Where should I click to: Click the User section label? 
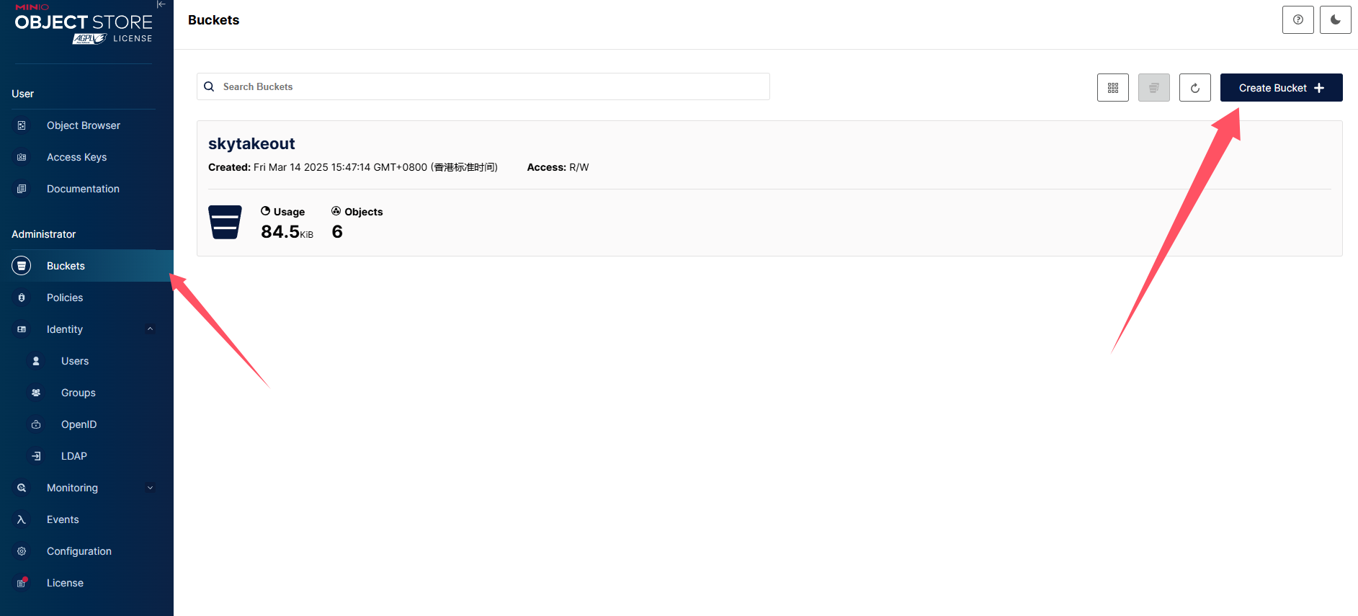coord(22,94)
